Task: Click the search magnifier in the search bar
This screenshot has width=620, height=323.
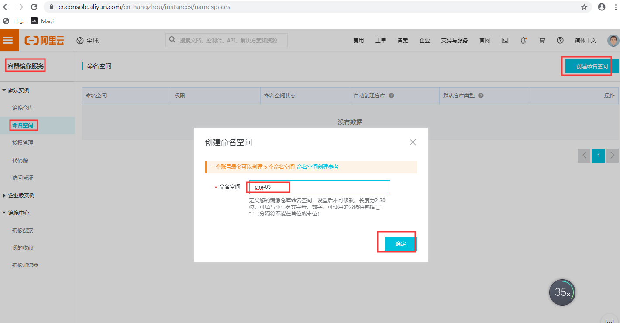Action: pyautogui.click(x=172, y=40)
